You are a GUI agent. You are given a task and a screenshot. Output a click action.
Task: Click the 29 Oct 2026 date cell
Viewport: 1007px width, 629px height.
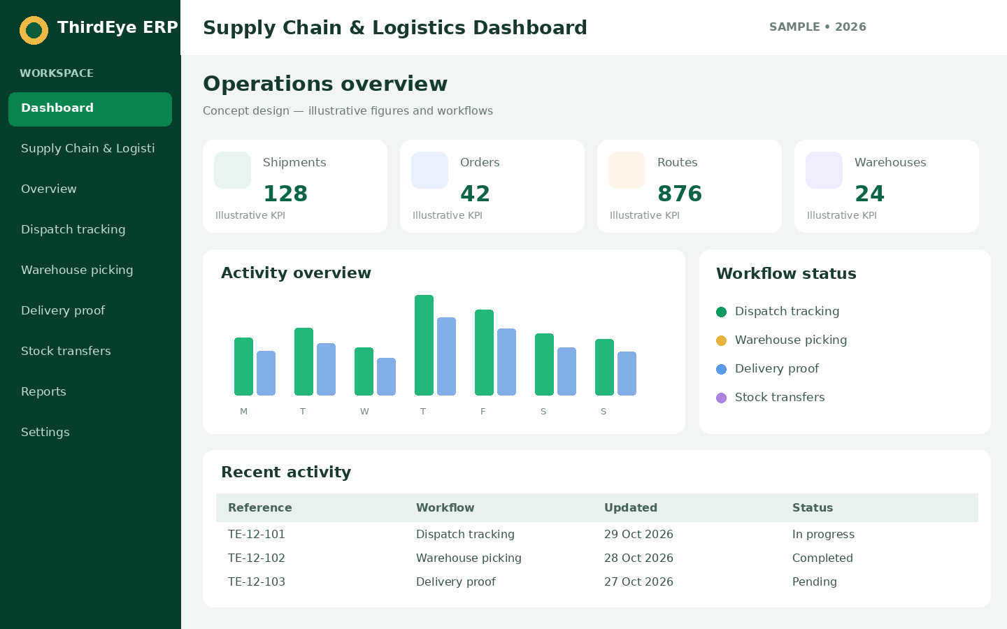(638, 534)
